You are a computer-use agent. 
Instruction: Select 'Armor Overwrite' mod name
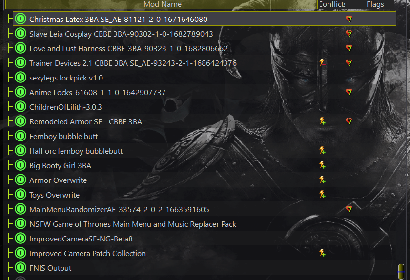click(x=58, y=180)
